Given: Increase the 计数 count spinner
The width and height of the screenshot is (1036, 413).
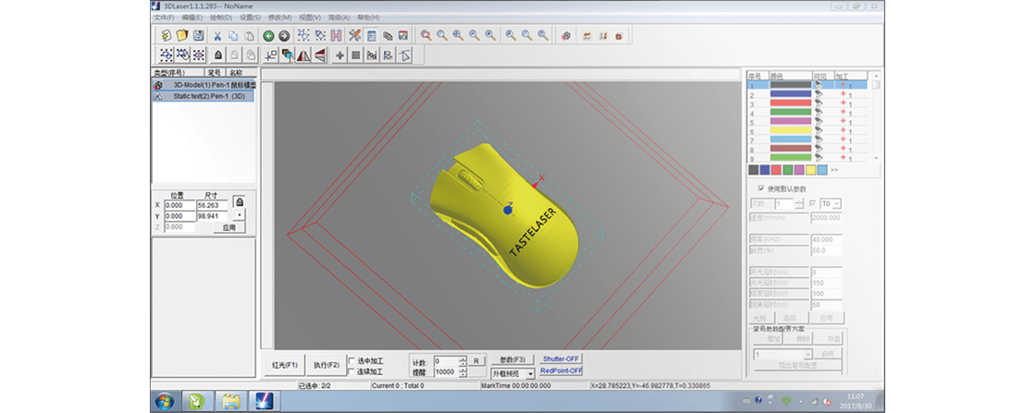Looking at the screenshot, I should point(462,358).
